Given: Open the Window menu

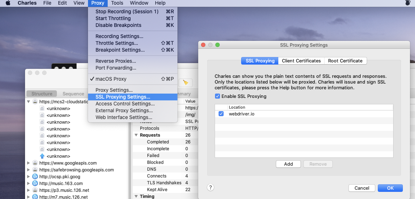Looking at the screenshot, I should click(x=139, y=3).
